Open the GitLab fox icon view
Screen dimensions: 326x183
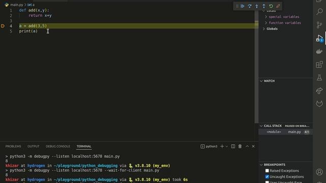pos(319,104)
